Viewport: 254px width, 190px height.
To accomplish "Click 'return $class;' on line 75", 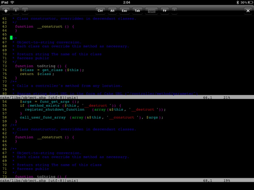I will 37,74.
